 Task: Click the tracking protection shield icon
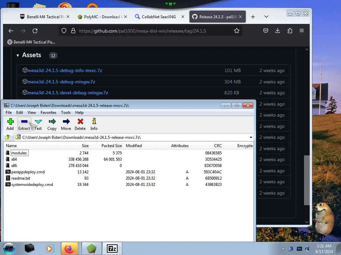[x=64, y=31]
